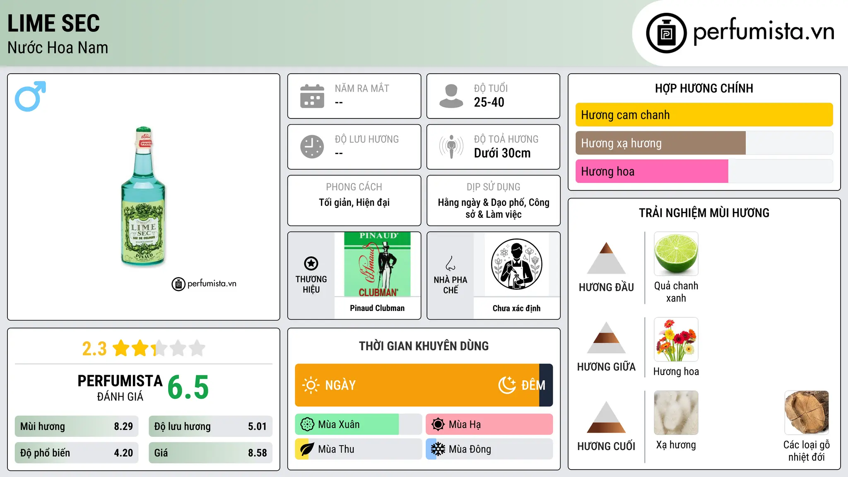Click the pink Hương hoa accord bar
This screenshot has width=848, height=477.
[652, 171]
